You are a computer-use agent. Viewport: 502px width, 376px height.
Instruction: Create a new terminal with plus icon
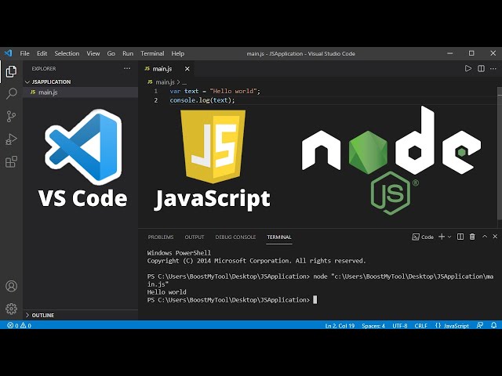tap(442, 237)
